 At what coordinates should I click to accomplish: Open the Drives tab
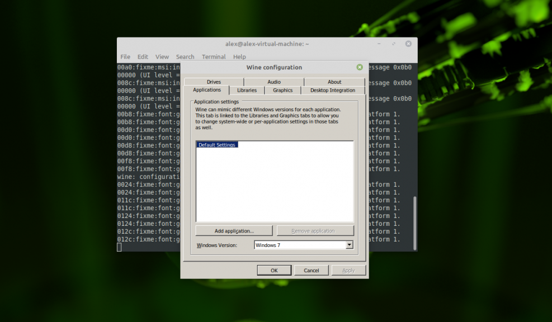213,82
